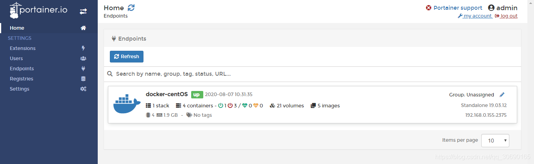Image resolution: width=534 pixels, height=164 pixels.
Task: Click the Portainer support lifebuoy icon
Action: pyautogui.click(x=429, y=8)
